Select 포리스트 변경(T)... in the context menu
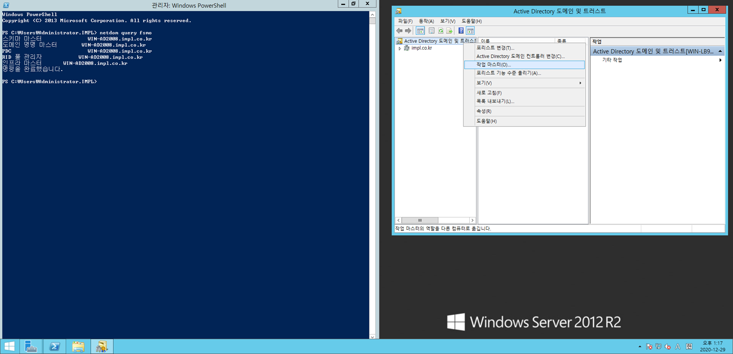 click(525, 48)
